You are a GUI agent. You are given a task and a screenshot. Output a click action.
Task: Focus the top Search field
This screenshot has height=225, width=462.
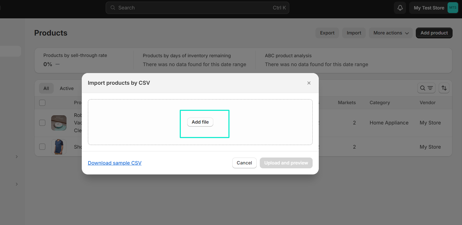coord(197,8)
